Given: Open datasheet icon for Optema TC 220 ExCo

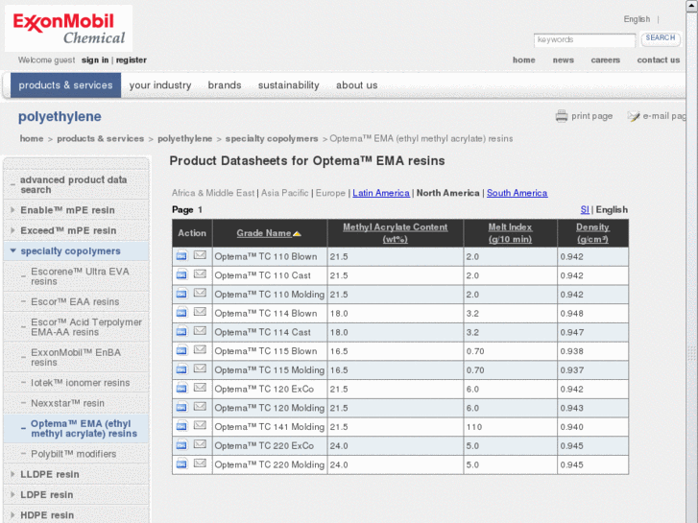Looking at the screenshot, I should click(181, 445).
